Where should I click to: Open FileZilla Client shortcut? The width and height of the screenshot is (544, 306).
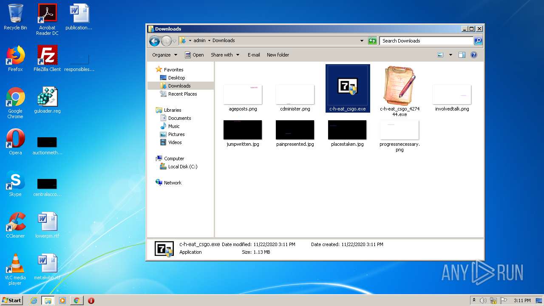pyautogui.click(x=47, y=59)
